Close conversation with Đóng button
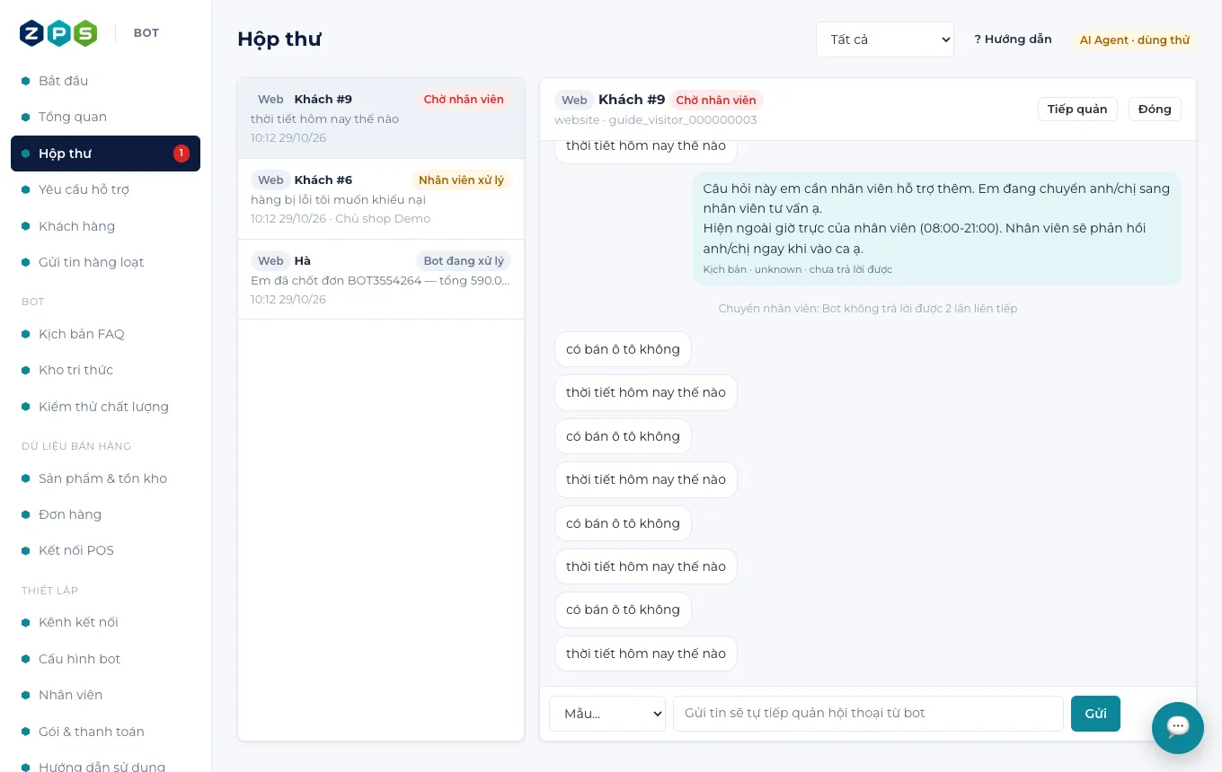Viewport: 1222px width, 772px height. pos(1155,109)
